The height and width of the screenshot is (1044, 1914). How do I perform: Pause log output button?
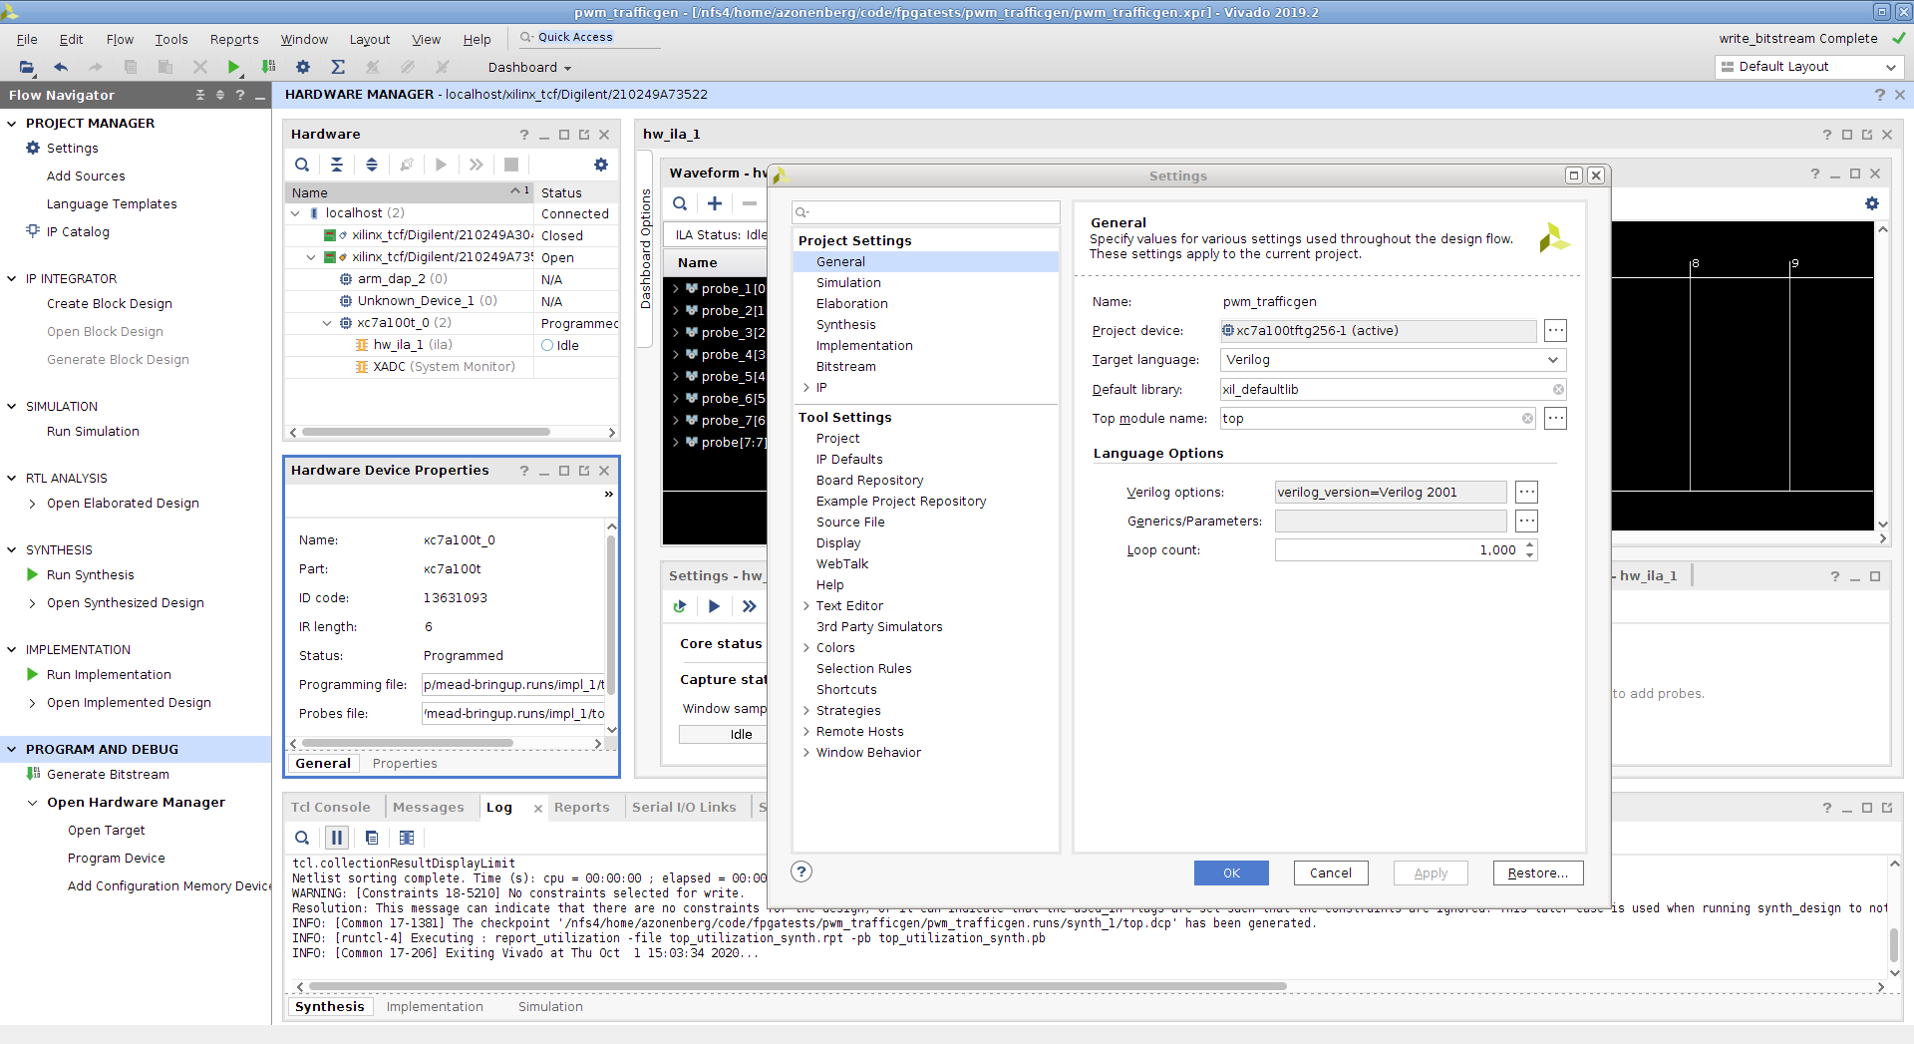(337, 838)
